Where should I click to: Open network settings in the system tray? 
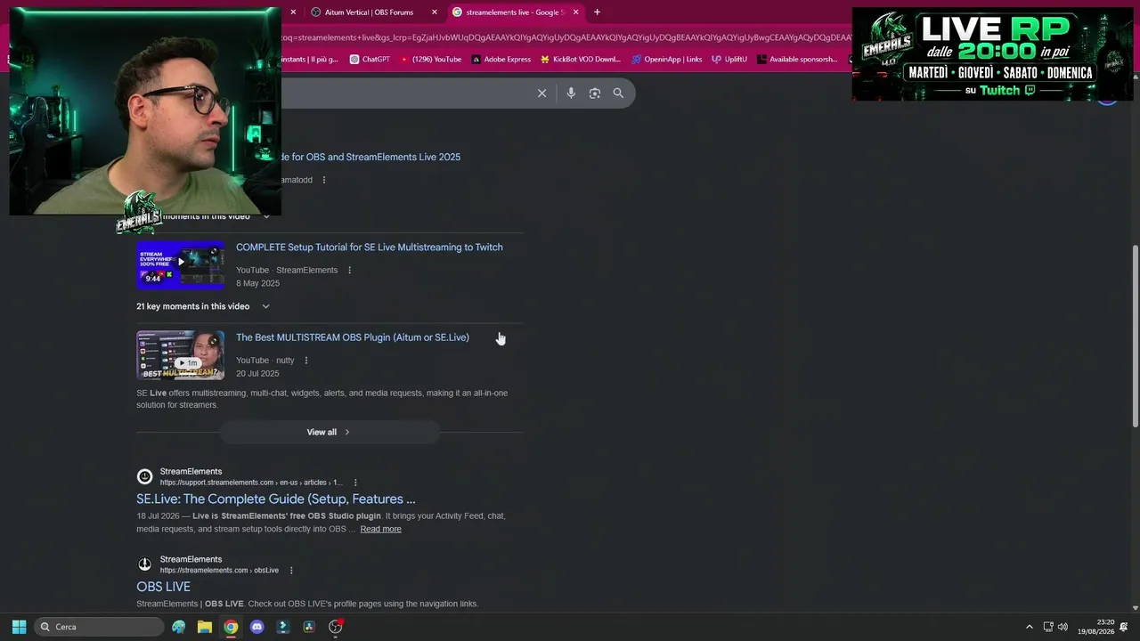point(1048,627)
